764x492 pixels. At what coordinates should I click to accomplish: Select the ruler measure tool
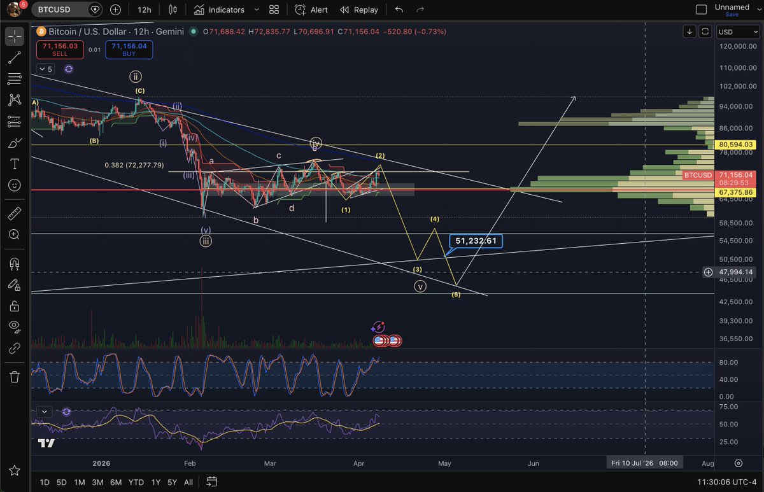tap(15, 213)
